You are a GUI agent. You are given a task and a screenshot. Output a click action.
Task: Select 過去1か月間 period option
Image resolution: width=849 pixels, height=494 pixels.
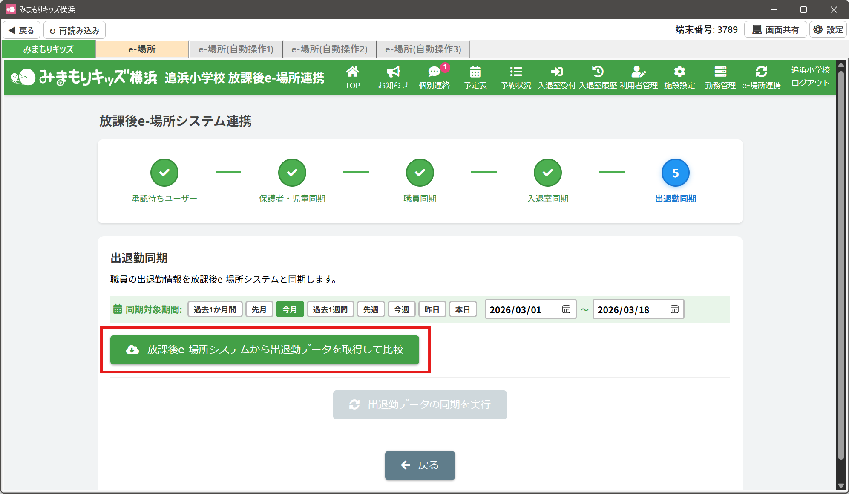coord(215,309)
